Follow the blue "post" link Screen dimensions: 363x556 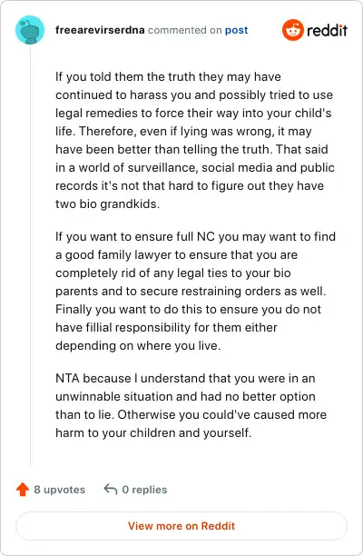click(x=236, y=31)
